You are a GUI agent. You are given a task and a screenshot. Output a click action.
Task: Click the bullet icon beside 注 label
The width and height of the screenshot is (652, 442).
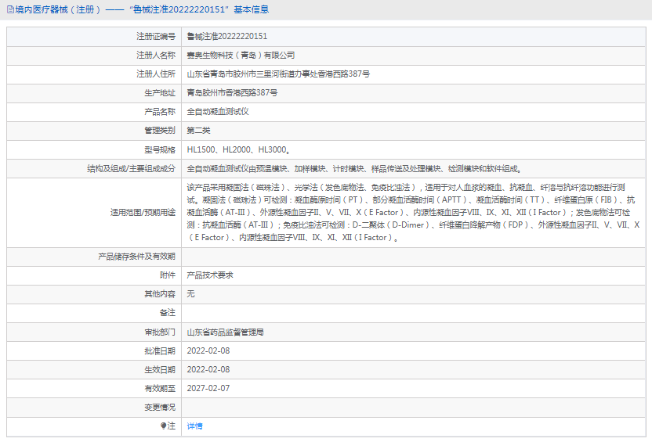[164, 426]
